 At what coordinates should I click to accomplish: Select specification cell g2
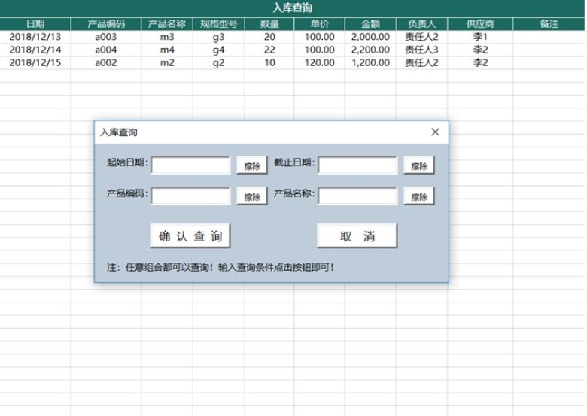tap(219, 62)
